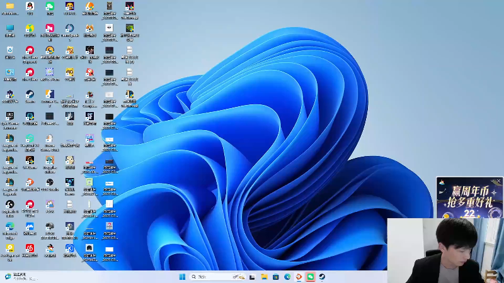Open File Explorer from the taskbar

(x=265, y=277)
